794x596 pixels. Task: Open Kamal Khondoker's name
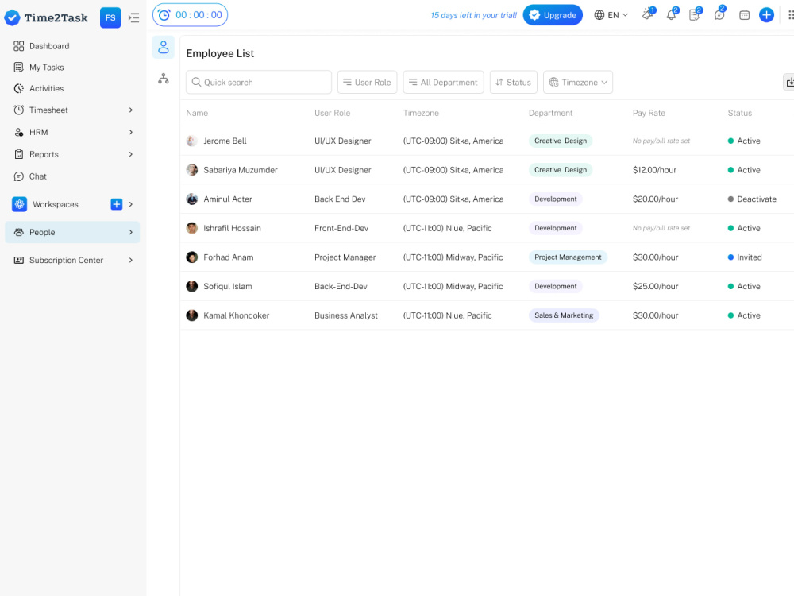tap(237, 315)
